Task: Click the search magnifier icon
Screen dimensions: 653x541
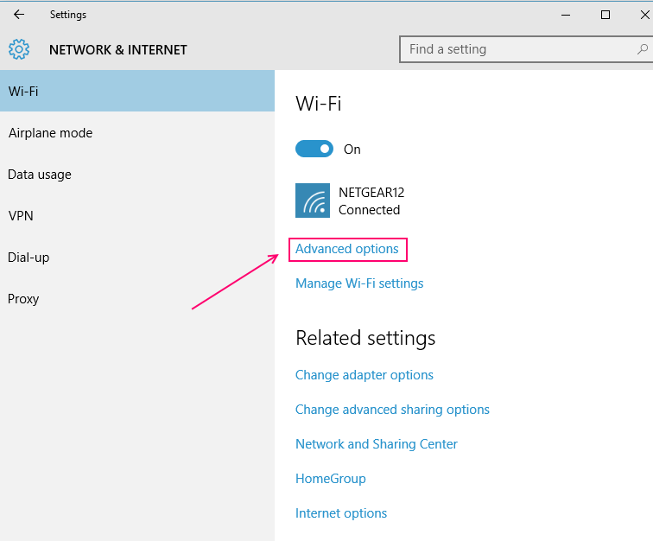Action: click(641, 49)
